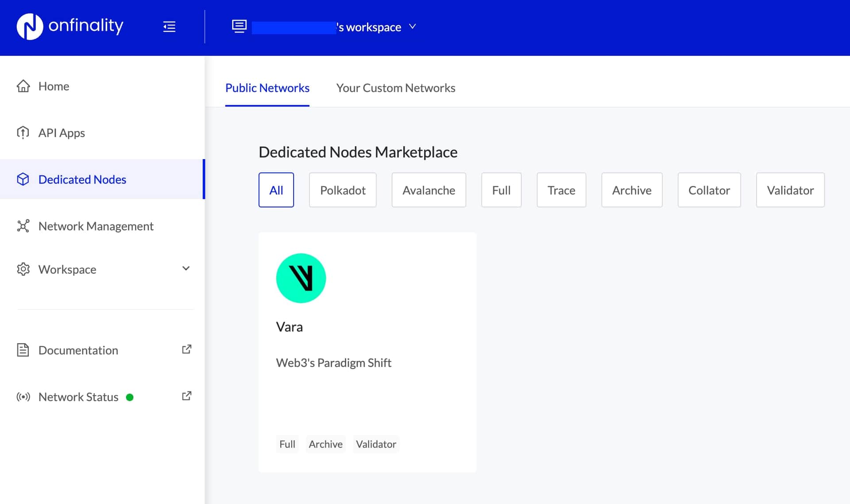Screen dimensions: 850x504
Task: Open Network Status external link icon
Action: pyautogui.click(x=186, y=396)
